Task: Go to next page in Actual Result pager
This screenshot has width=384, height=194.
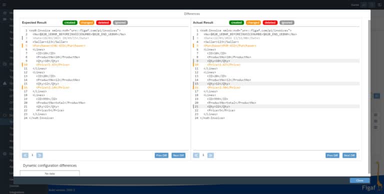Action: [x=210, y=155]
